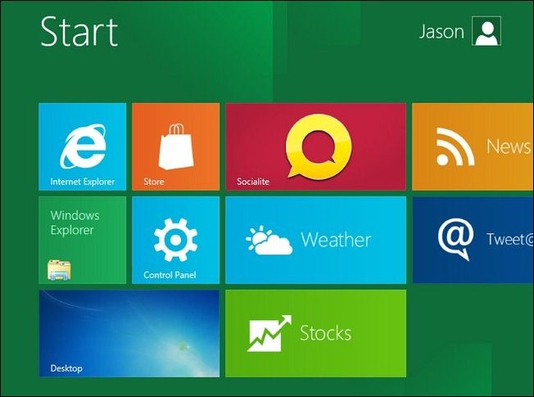534x397 pixels.
Task: Click the Stocks chart arrow icon
Action: (x=269, y=333)
